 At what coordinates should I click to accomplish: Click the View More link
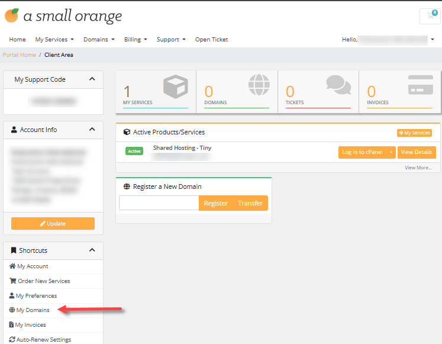(x=418, y=168)
